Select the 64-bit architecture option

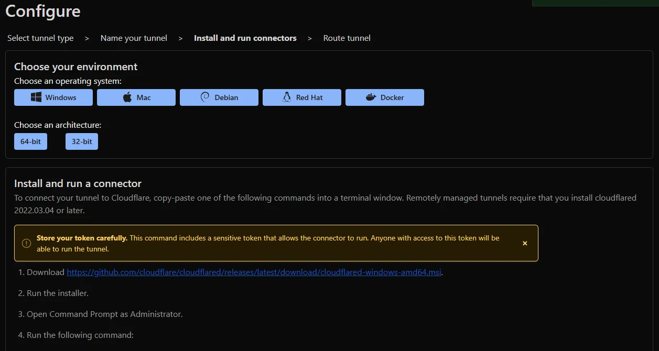point(30,141)
